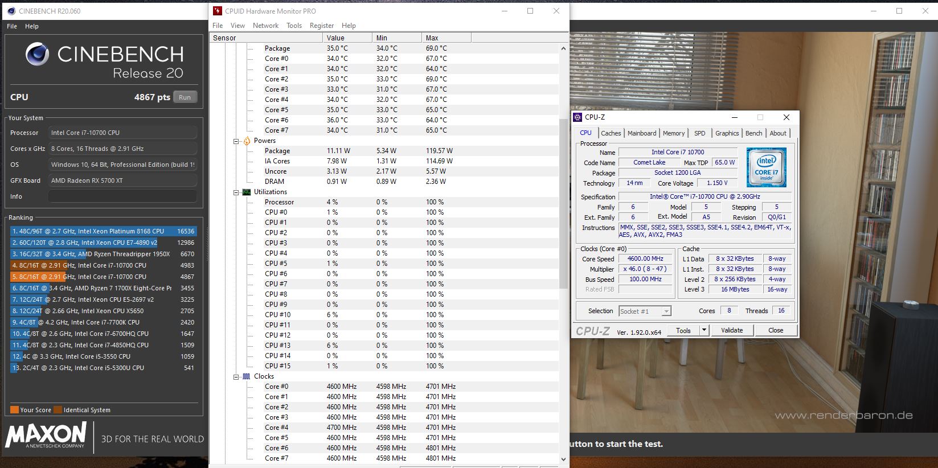Select Ryzen 7 1700X ranking entry
The width and height of the screenshot is (938, 468).
(x=103, y=288)
